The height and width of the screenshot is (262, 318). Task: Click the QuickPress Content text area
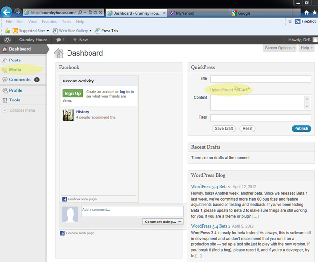coord(261,102)
